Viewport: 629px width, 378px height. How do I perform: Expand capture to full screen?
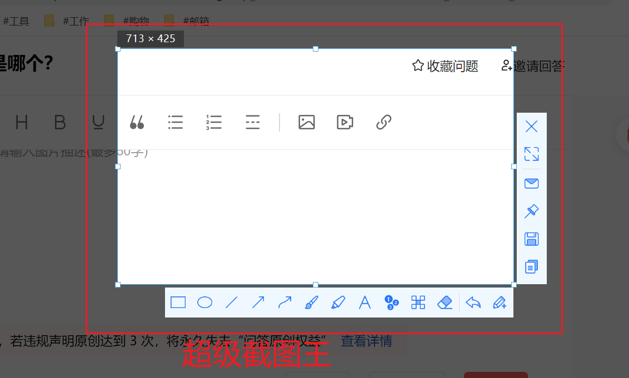tap(532, 154)
